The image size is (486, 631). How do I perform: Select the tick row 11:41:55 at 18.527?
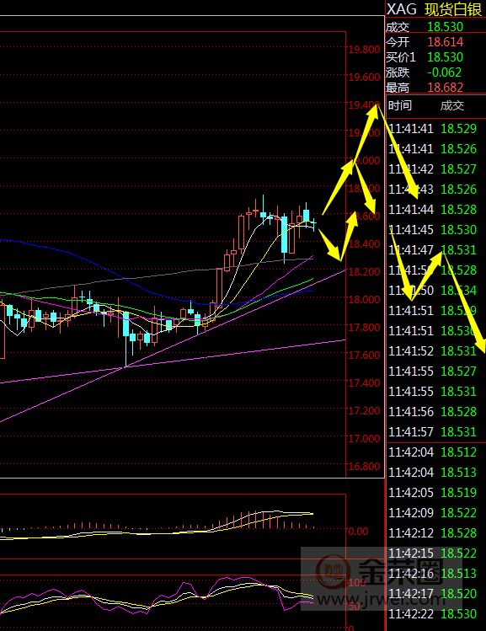[432, 371]
